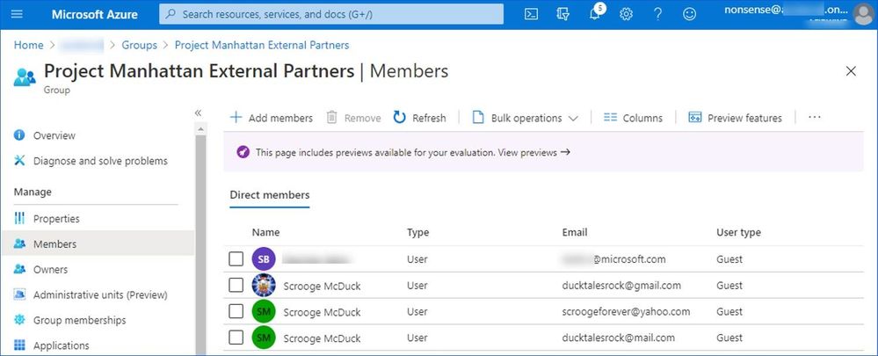The image size is (878, 356).
Task: Open the feedback smiley icon
Action: pyautogui.click(x=689, y=15)
